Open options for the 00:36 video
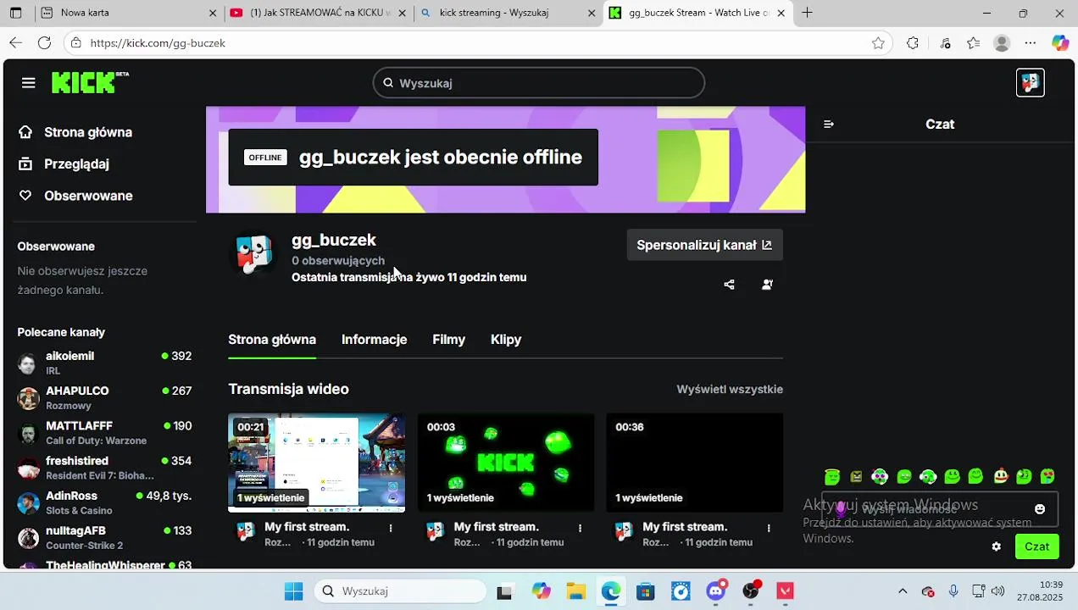The height and width of the screenshot is (610, 1078). 769,528
